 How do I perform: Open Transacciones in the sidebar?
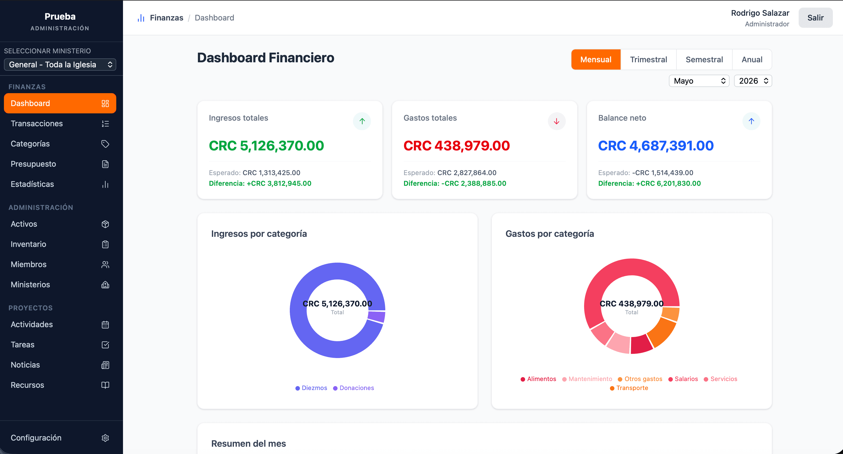point(60,124)
